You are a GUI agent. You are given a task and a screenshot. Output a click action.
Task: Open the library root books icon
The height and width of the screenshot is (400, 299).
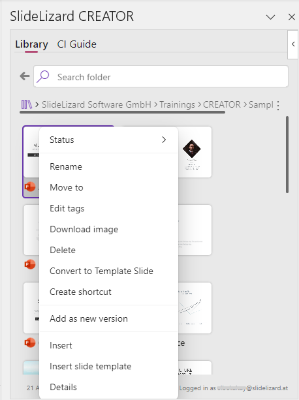(x=27, y=104)
